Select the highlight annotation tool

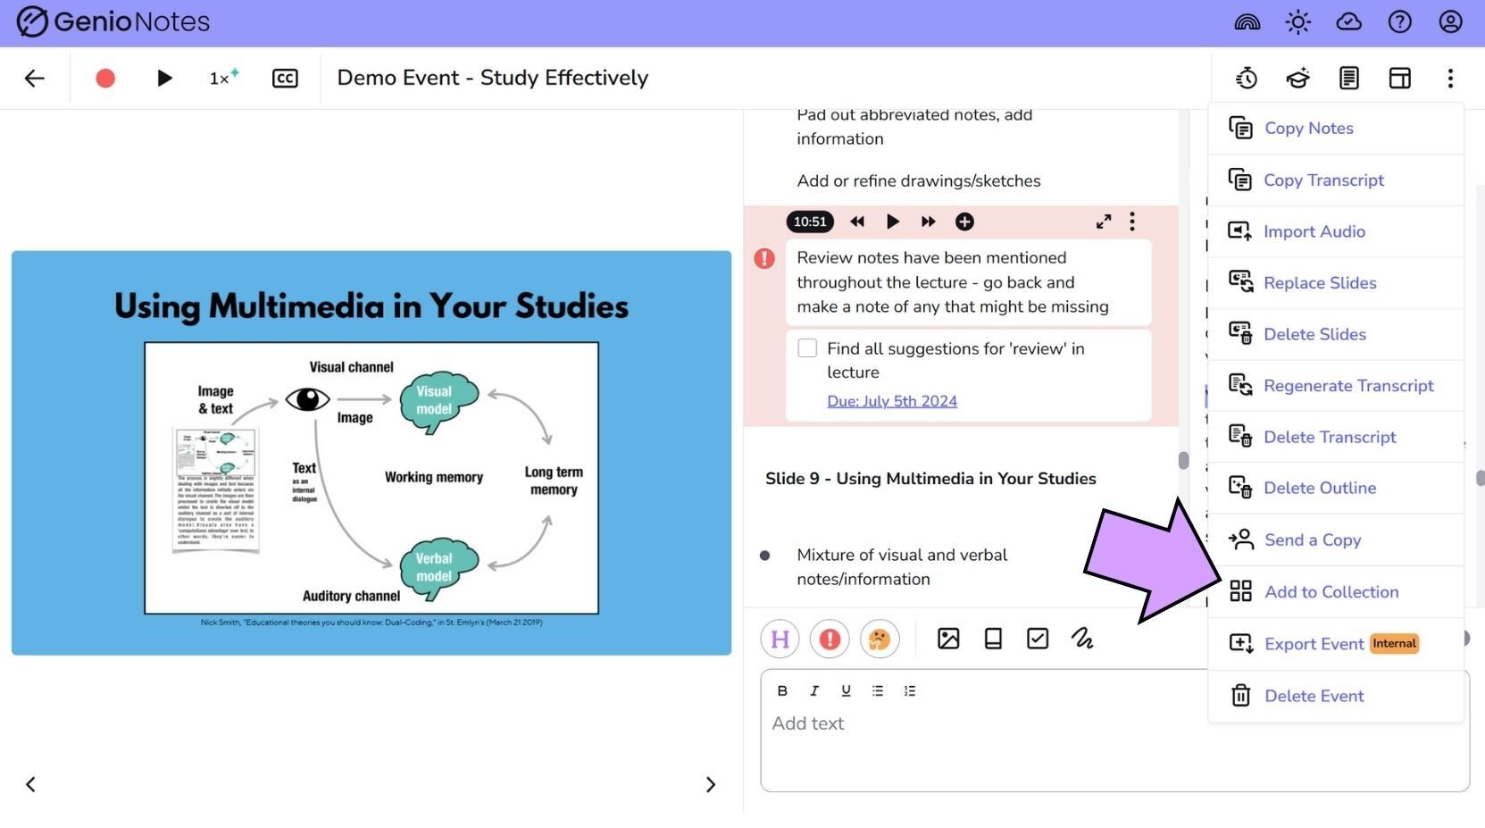(780, 639)
